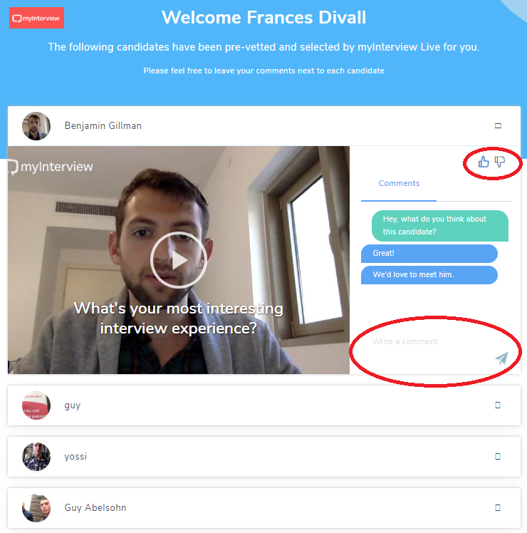This screenshot has height=533, width=527.
Task: Click the myInterview watermark on video
Action: [51, 167]
